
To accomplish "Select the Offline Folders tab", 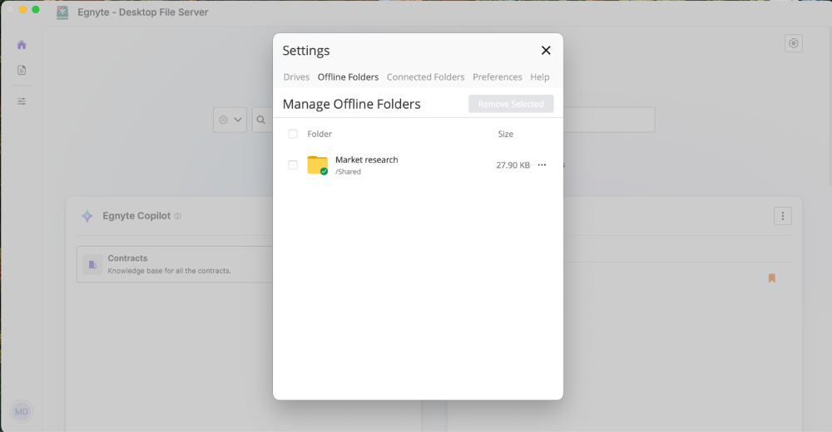I will 348,77.
